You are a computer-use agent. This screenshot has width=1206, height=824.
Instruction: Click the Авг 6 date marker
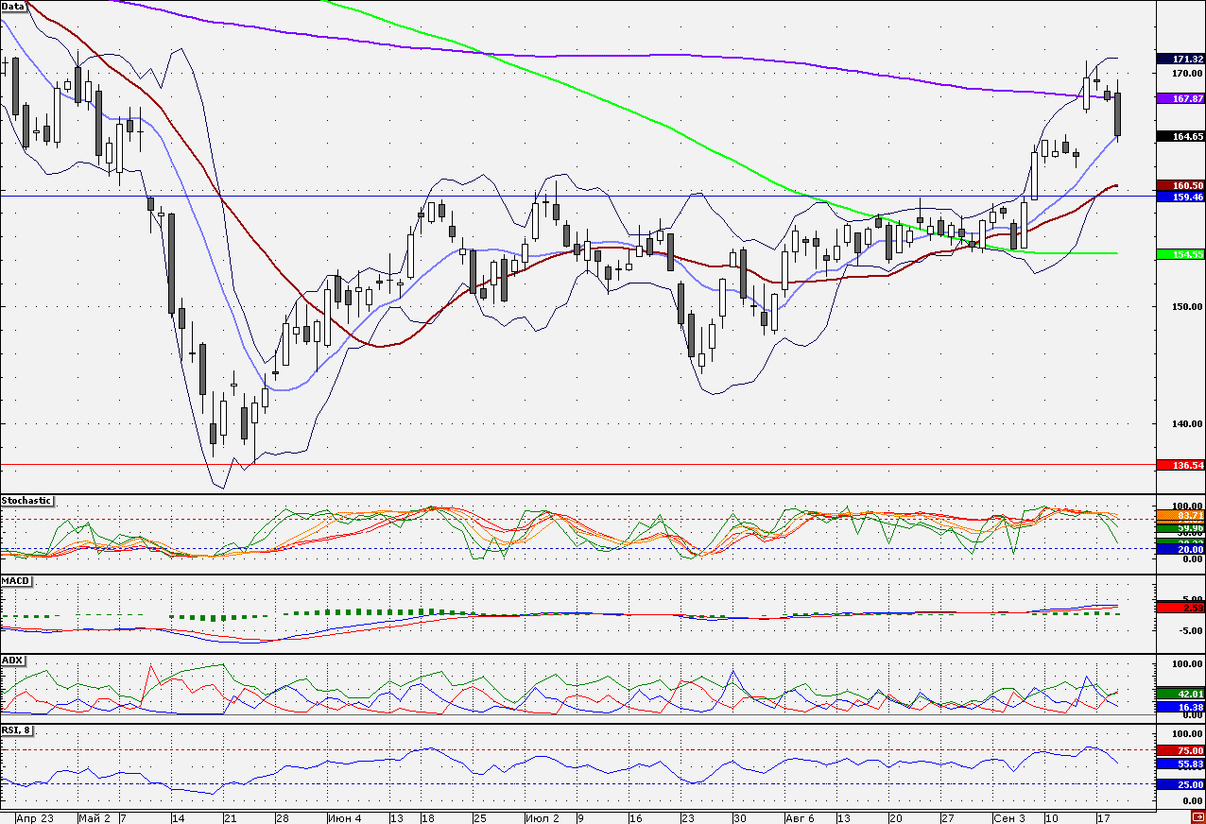click(801, 817)
